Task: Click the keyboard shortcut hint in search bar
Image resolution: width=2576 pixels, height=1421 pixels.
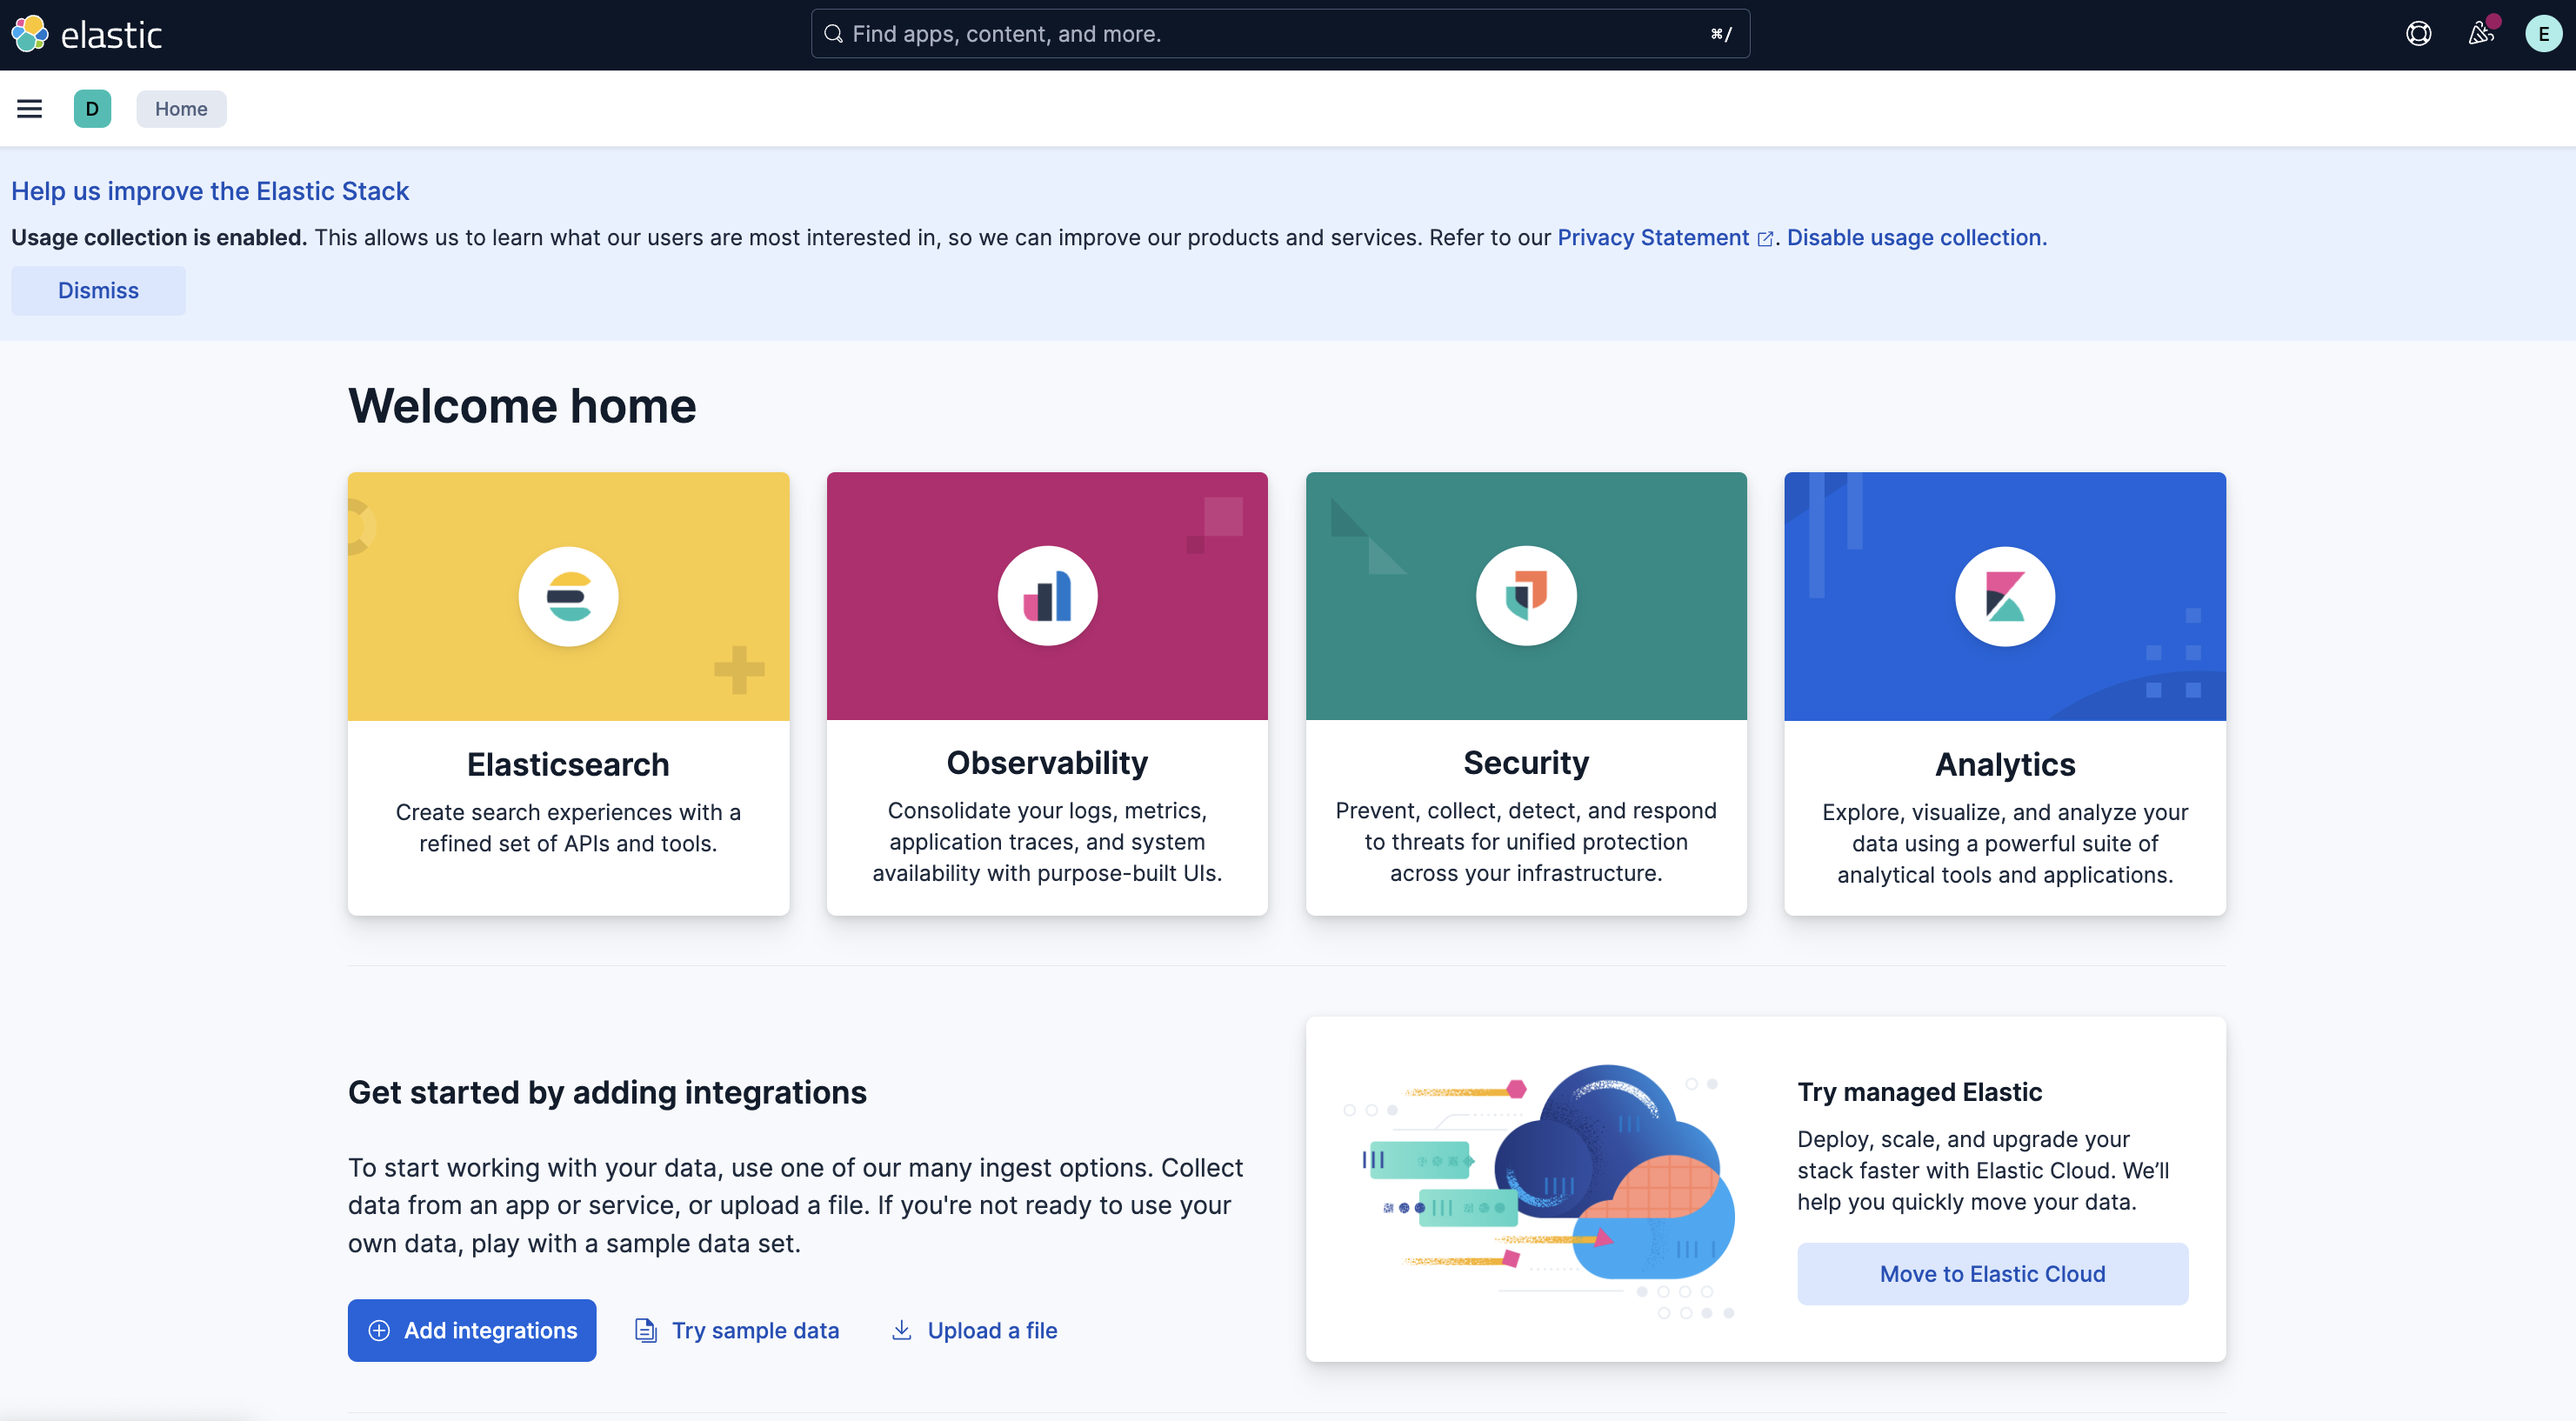Action: coord(1720,34)
